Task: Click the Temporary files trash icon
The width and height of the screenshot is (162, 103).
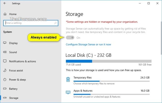Action: (68, 79)
